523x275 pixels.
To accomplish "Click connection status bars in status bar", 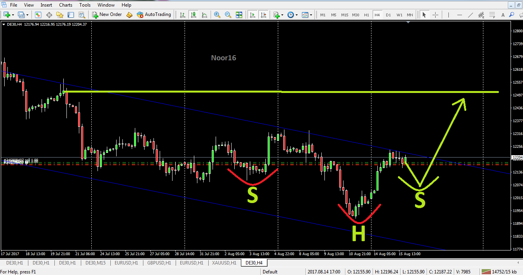I will (499, 271).
